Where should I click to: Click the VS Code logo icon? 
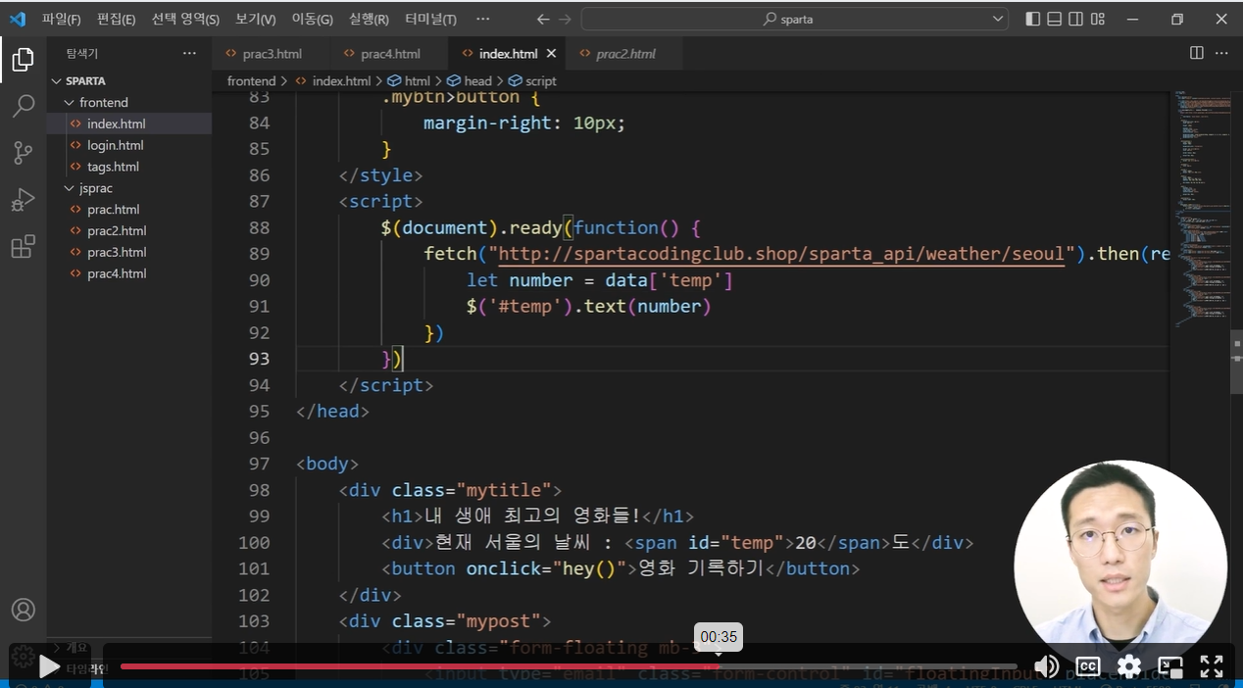click(17, 19)
